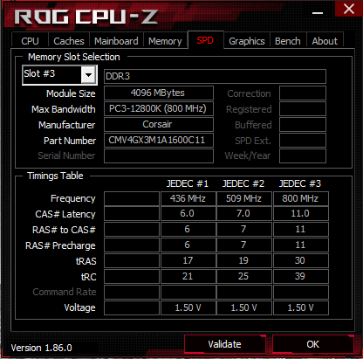Open the Graphics tab
Viewport: 363px width, 359px height.
[x=247, y=41]
